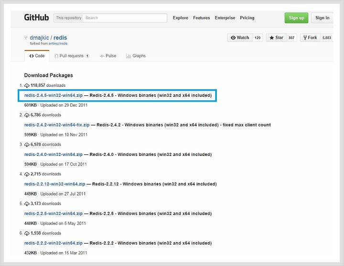The height and width of the screenshot is (266, 344).
Task: Click the Download Packages heading
Action: (x=48, y=75)
